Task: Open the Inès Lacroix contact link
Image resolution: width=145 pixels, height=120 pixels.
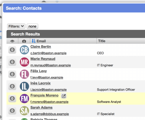Action: pyautogui.click(x=40, y=83)
